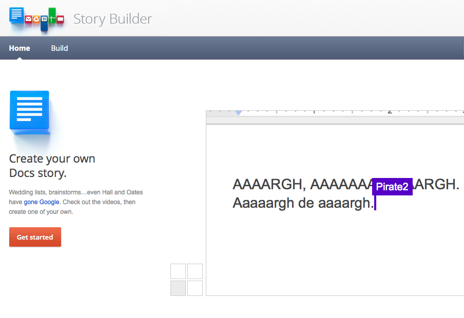Click the large Google Docs icon above the headline
This screenshot has height=318, width=464.
pos(29,110)
